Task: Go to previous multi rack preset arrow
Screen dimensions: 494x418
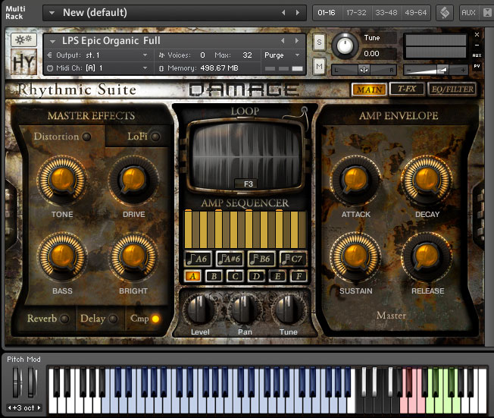Action: pos(283,13)
